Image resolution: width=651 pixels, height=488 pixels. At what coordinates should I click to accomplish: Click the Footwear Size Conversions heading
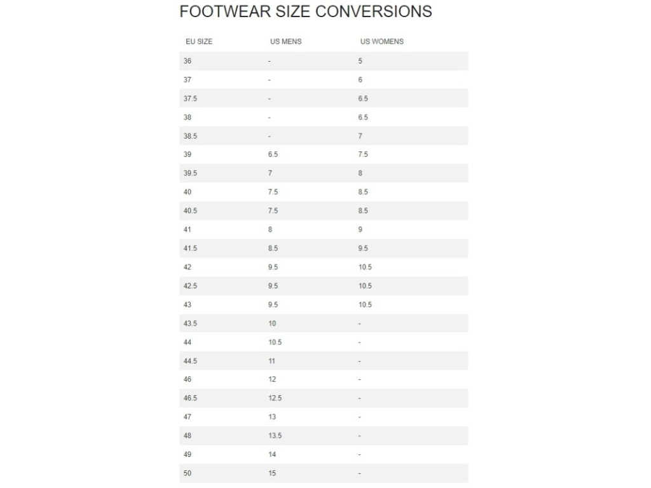point(305,11)
